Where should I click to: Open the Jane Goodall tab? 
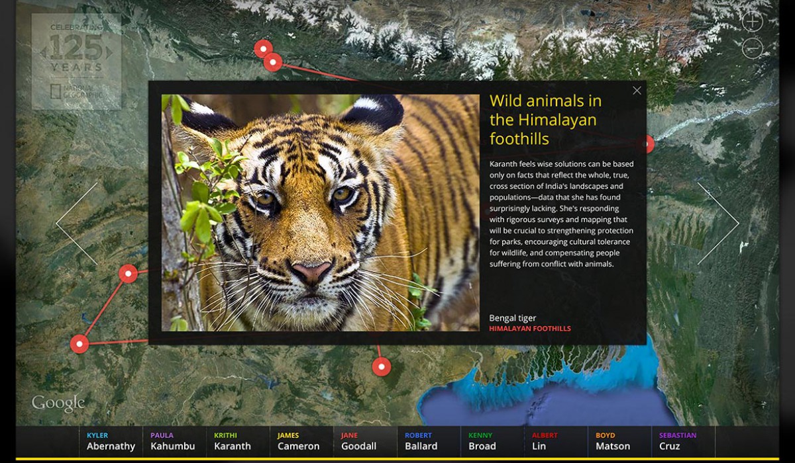pyautogui.click(x=358, y=441)
